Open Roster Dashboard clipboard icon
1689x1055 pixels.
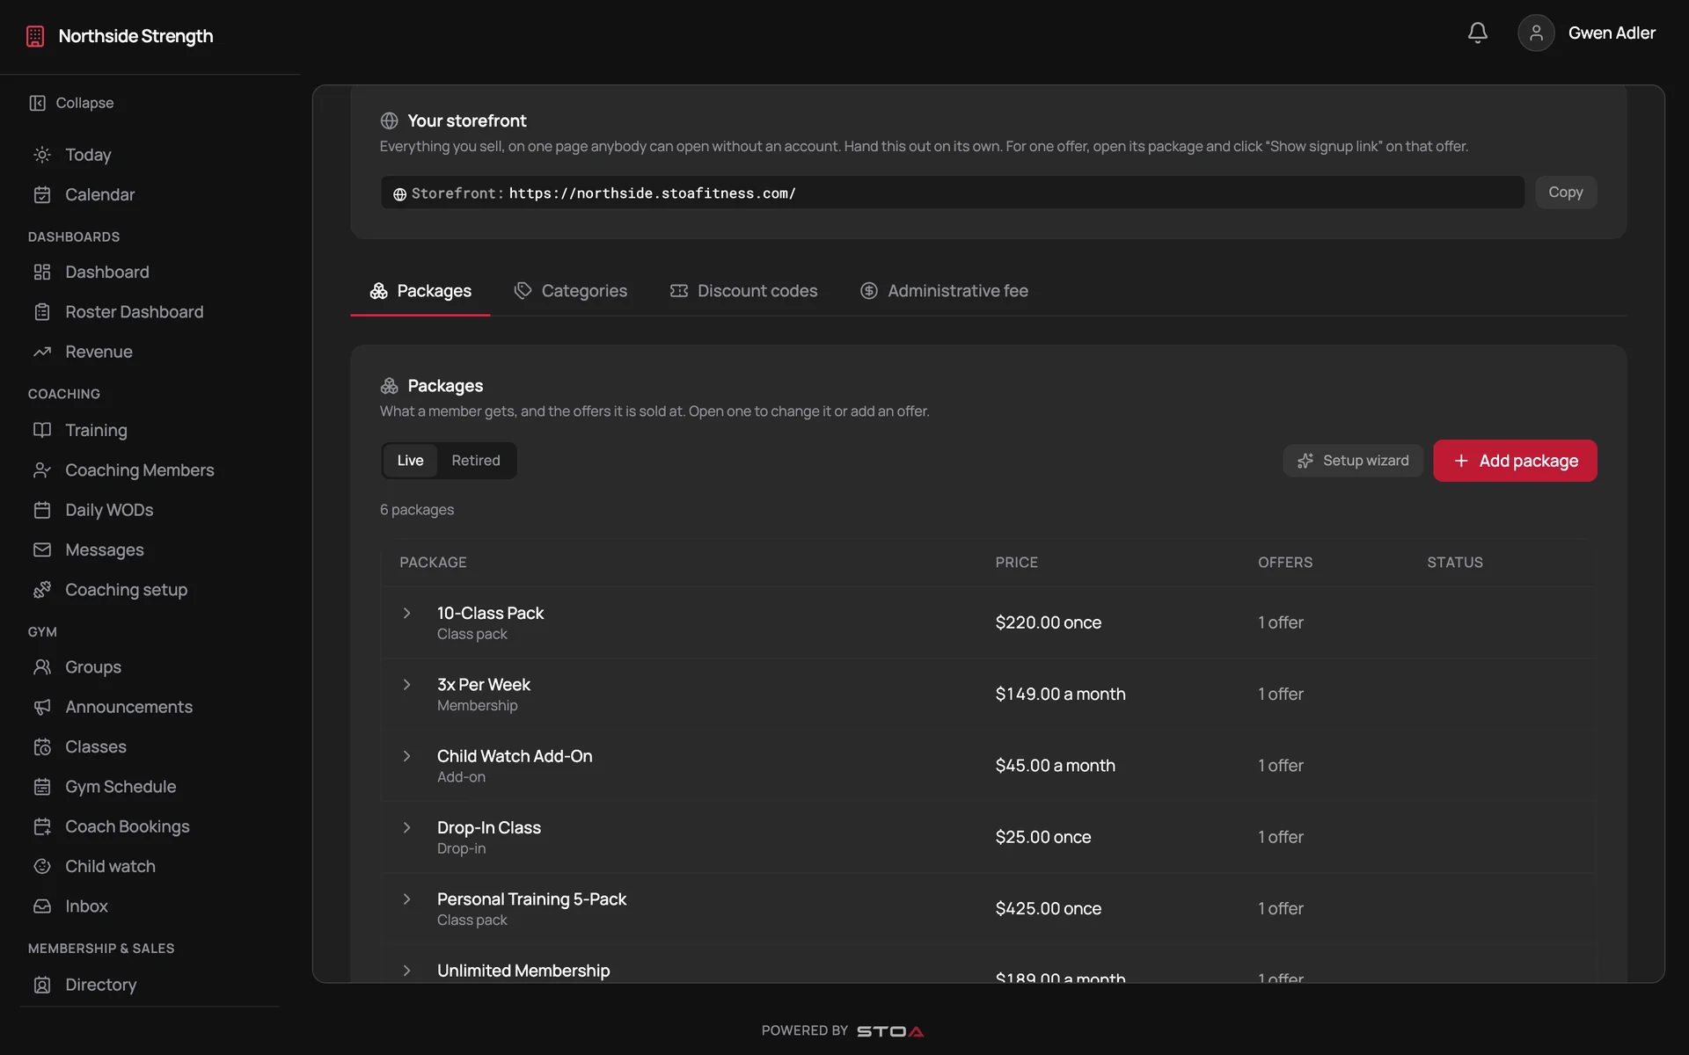pyautogui.click(x=42, y=312)
